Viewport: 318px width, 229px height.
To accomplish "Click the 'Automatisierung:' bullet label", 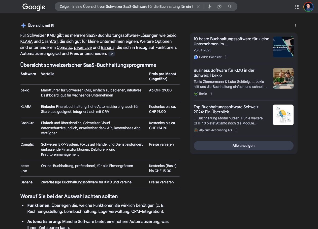I will point(44,221).
